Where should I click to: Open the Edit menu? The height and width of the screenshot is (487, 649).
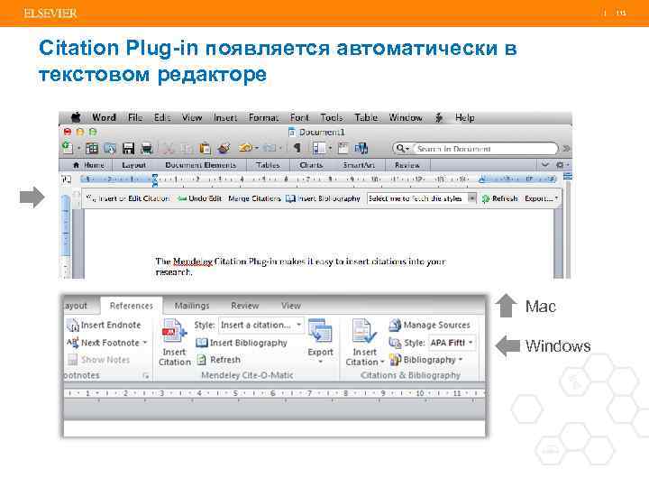tap(162, 117)
